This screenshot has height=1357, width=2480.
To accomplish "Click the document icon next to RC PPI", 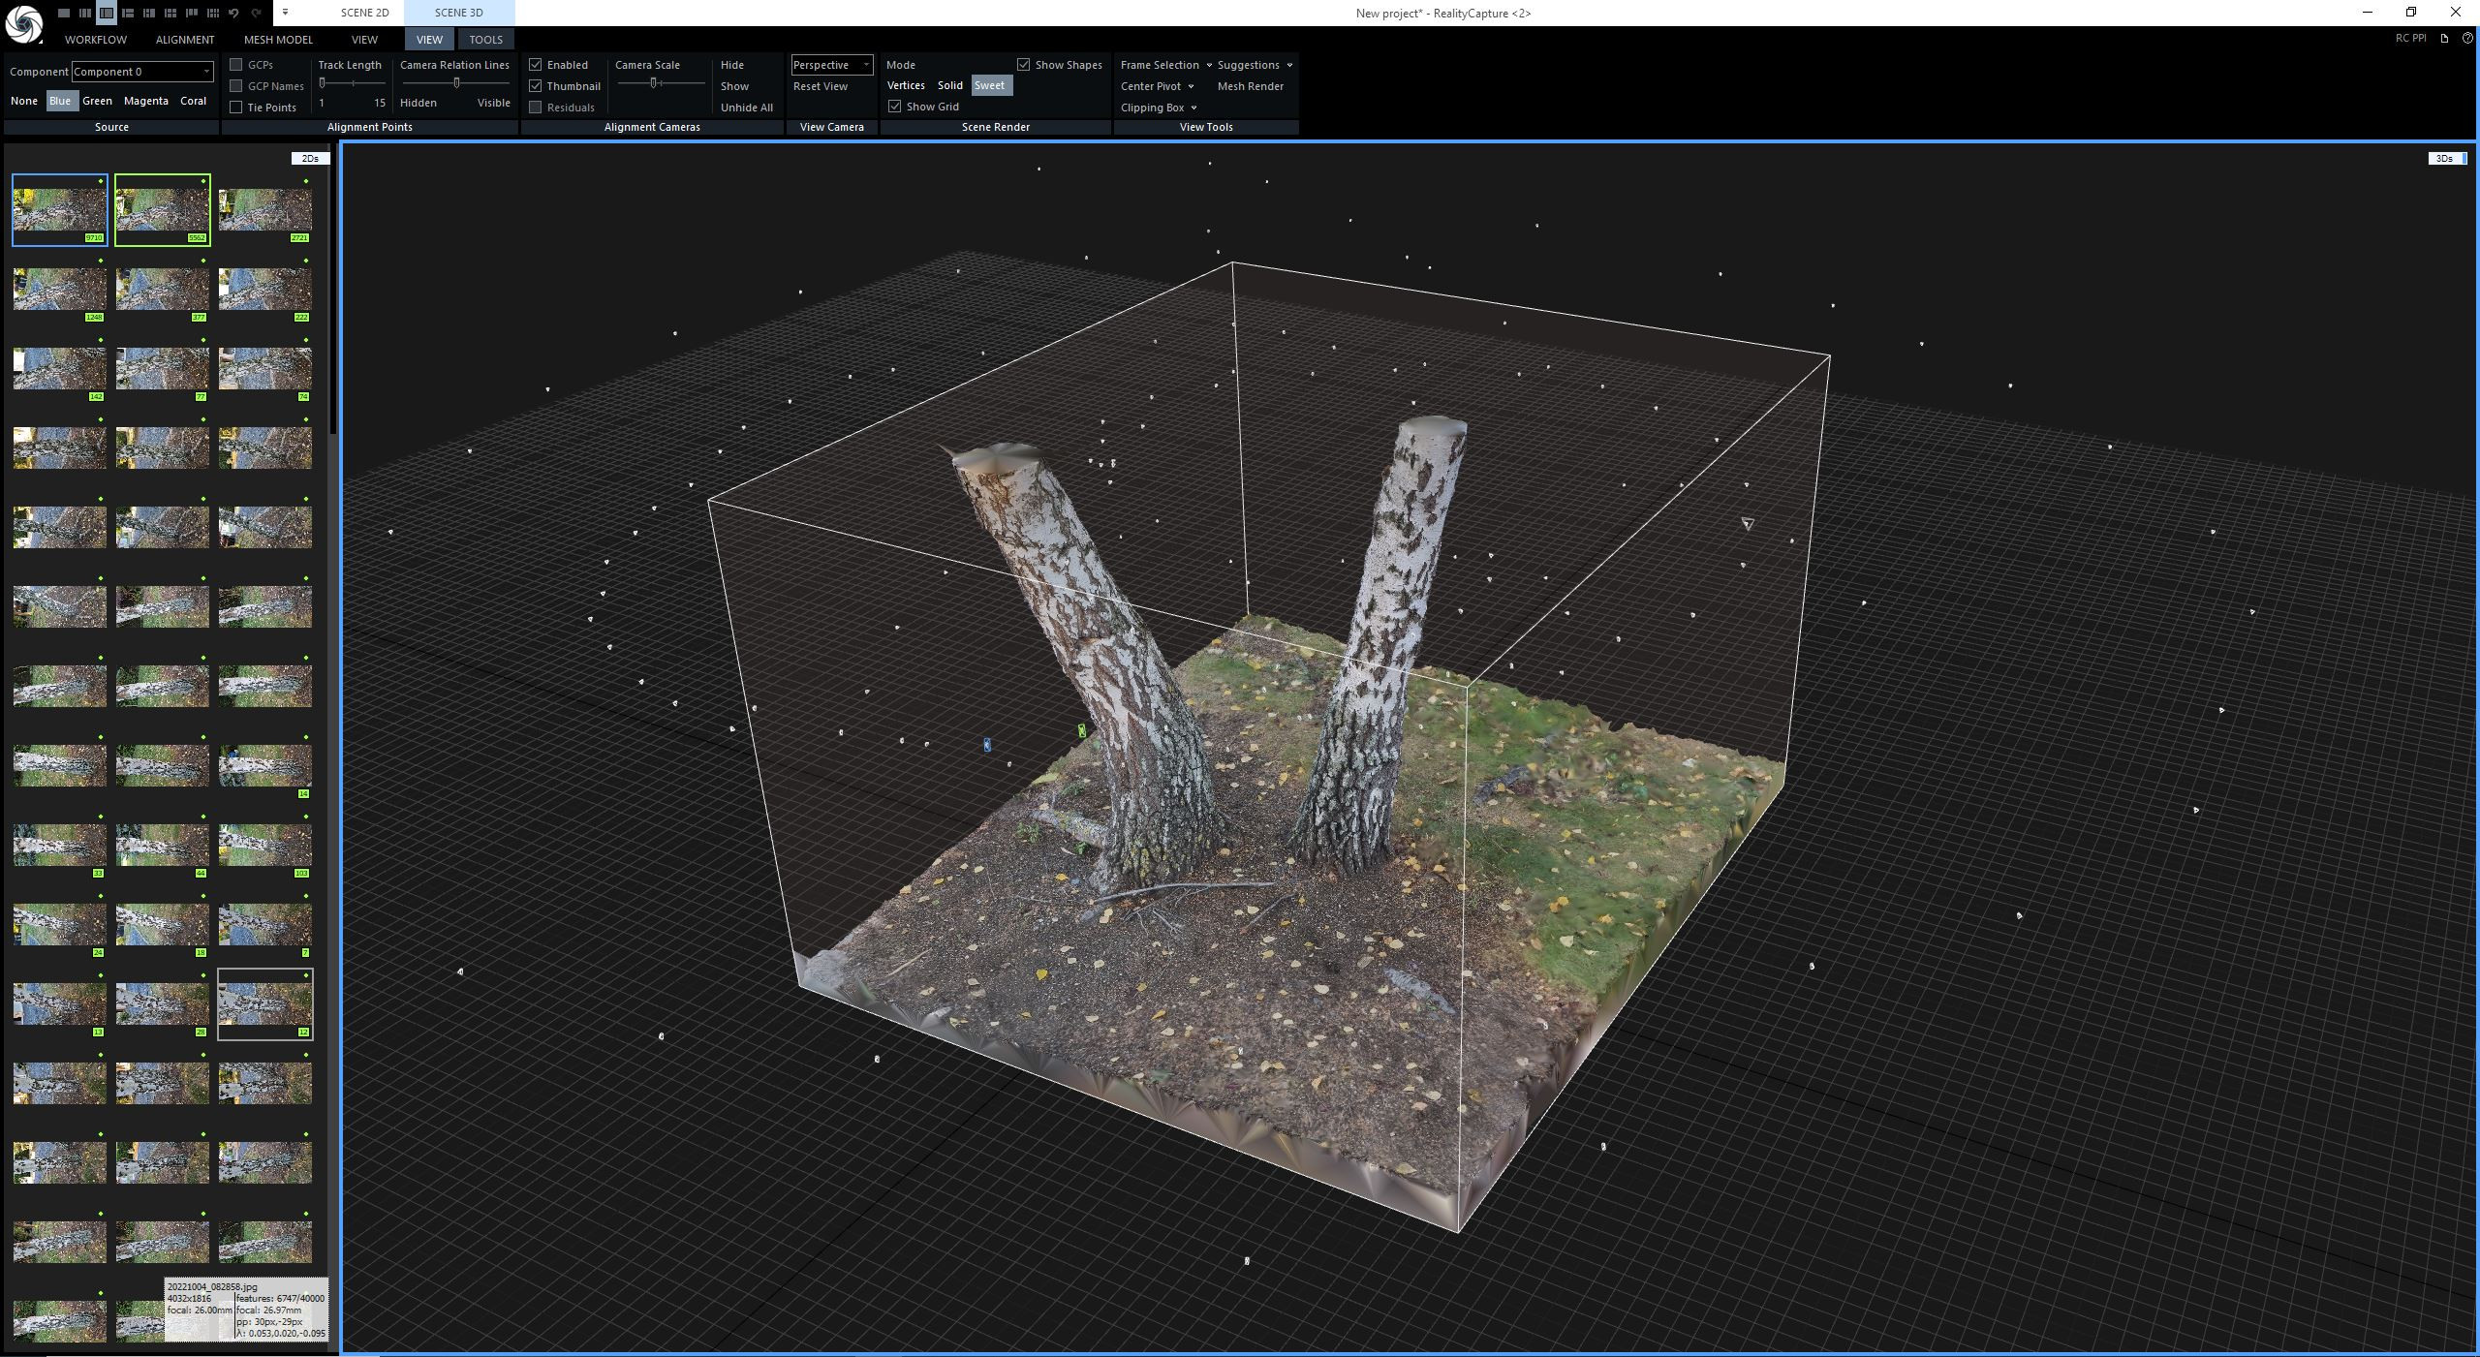I will click(2444, 38).
